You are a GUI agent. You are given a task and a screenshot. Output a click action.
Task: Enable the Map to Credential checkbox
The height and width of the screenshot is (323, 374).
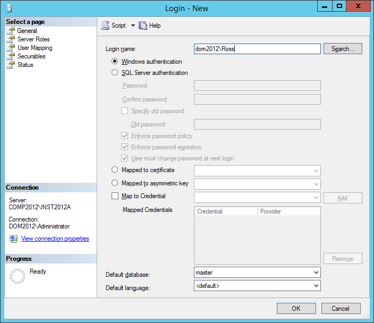pos(115,196)
